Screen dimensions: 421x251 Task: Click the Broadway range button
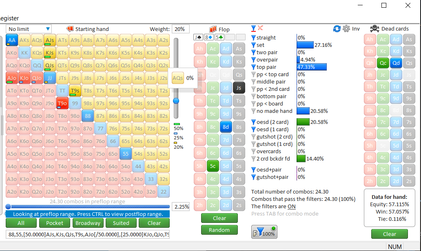click(x=88, y=223)
